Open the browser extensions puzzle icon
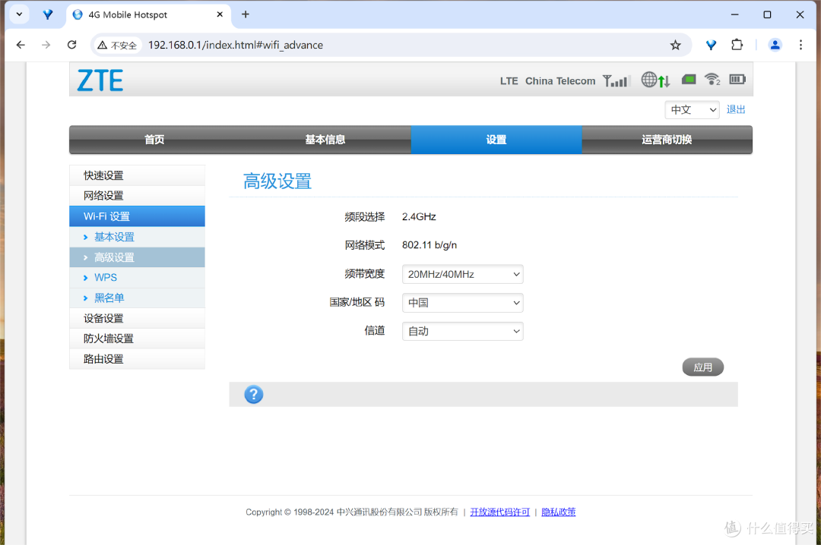The height and width of the screenshot is (545, 821). click(737, 45)
